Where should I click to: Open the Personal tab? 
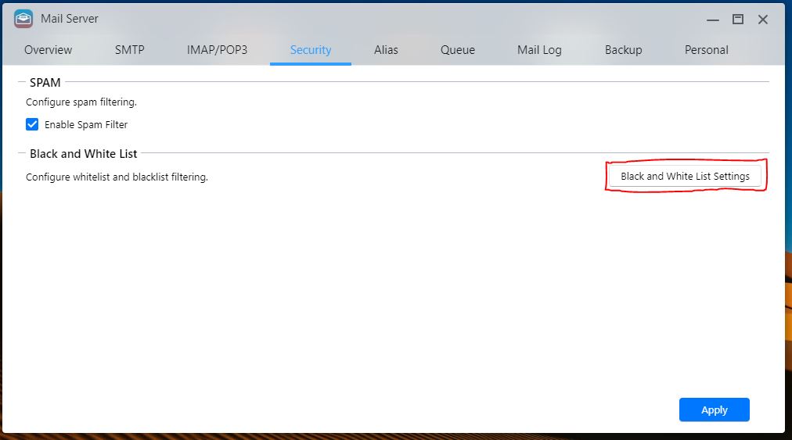(706, 50)
